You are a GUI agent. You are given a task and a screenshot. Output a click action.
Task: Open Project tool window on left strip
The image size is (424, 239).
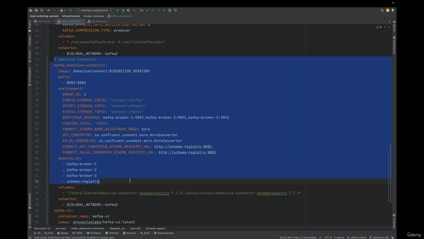(30, 27)
